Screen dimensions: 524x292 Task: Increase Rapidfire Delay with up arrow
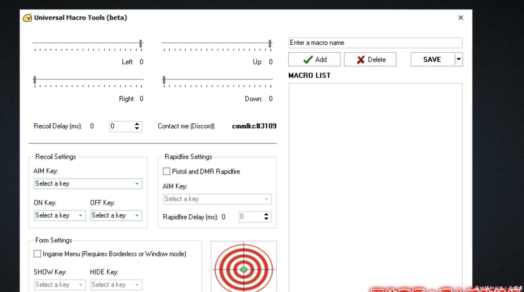(x=266, y=214)
